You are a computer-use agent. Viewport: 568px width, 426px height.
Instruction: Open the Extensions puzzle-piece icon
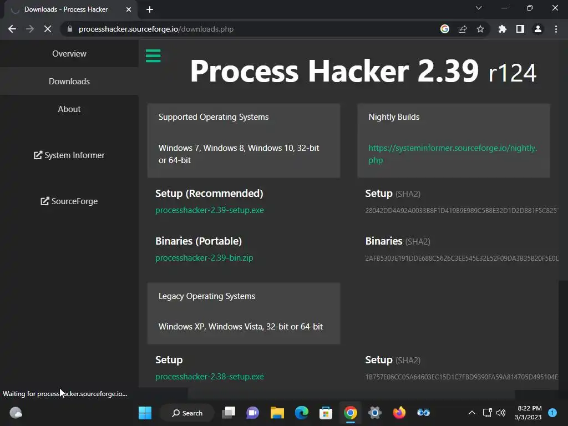(x=503, y=29)
